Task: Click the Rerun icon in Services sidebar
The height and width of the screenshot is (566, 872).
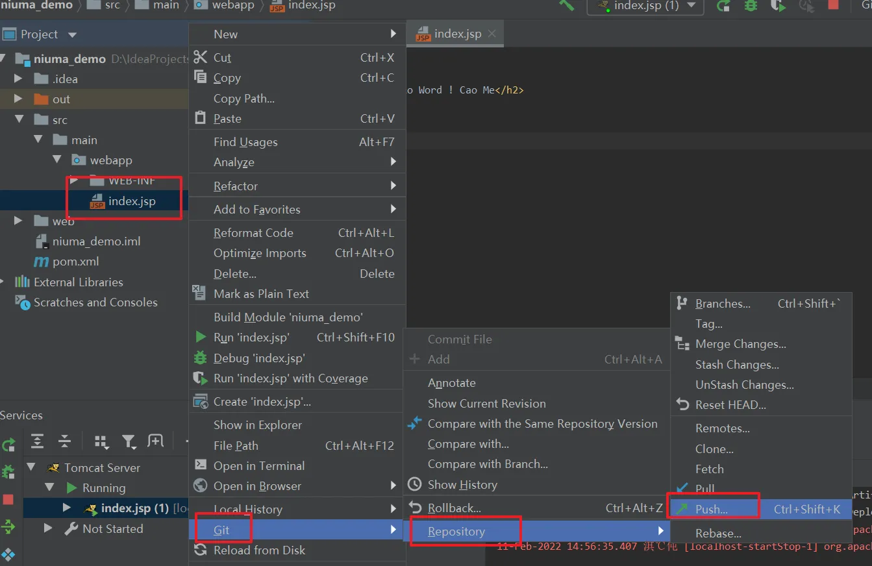Action: point(8,445)
